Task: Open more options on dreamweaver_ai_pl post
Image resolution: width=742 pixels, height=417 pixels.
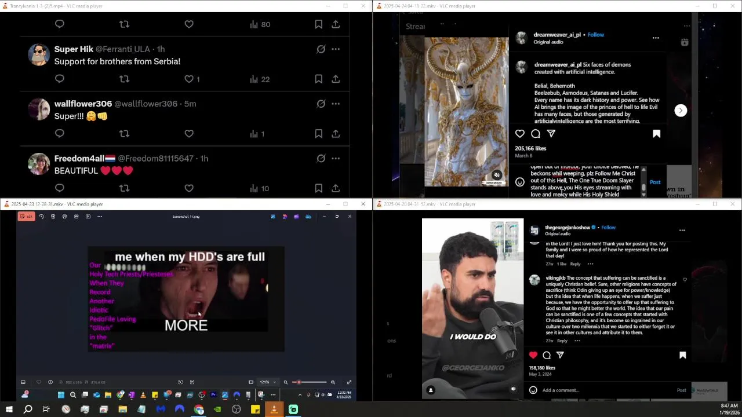Action: (656, 38)
